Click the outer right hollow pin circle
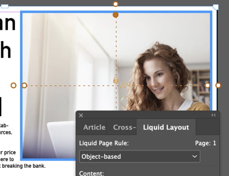Image resolution: width=229 pixels, height=176 pixels. tap(218, 85)
